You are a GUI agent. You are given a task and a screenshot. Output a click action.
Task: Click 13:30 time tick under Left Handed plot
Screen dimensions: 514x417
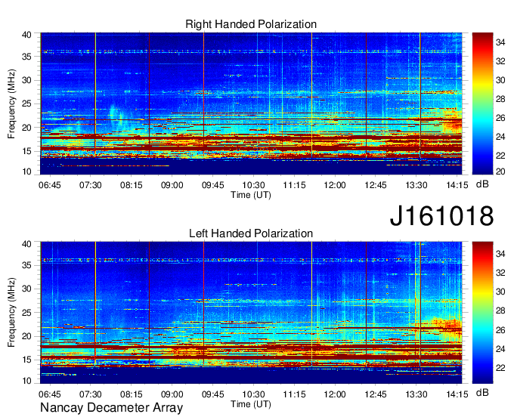pyautogui.click(x=416, y=394)
